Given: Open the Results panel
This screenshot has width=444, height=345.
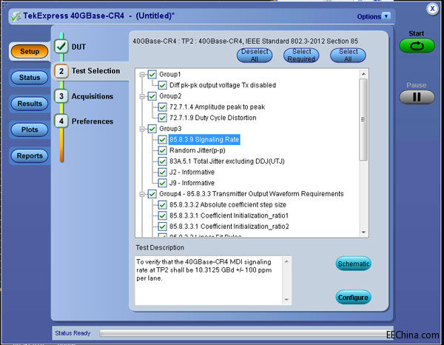Looking at the screenshot, I should pyautogui.click(x=30, y=104).
